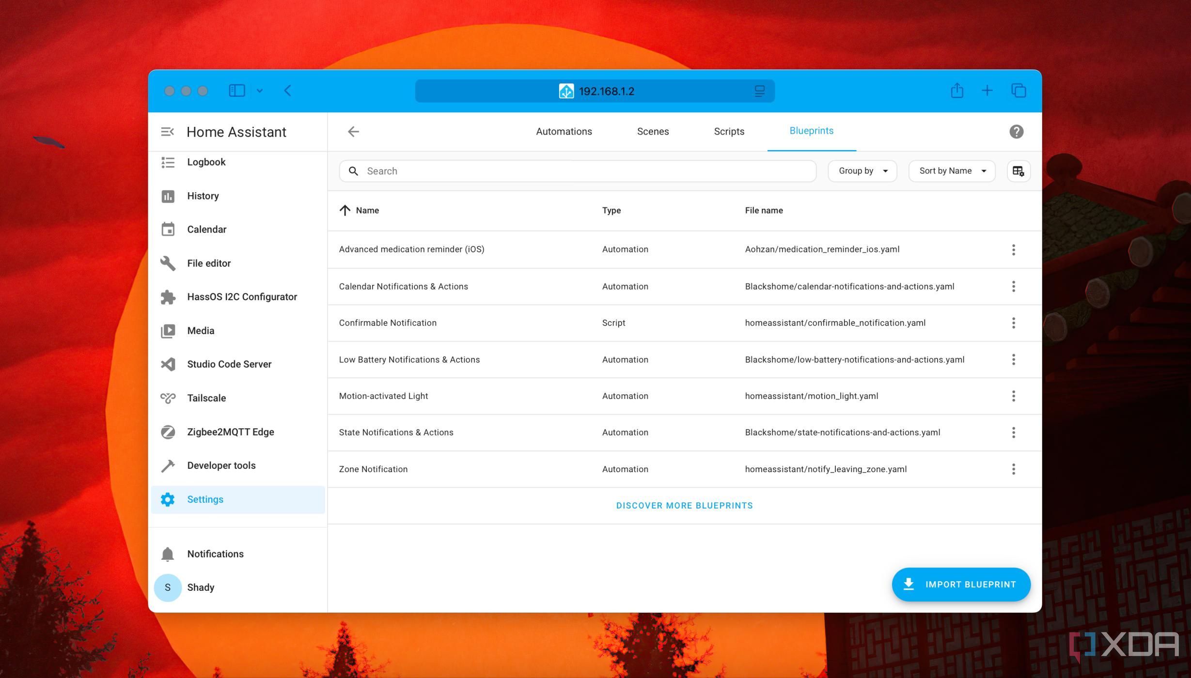Open overflow menu for Advanced medication reminder
The image size is (1191, 678).
coord(1013,249)
